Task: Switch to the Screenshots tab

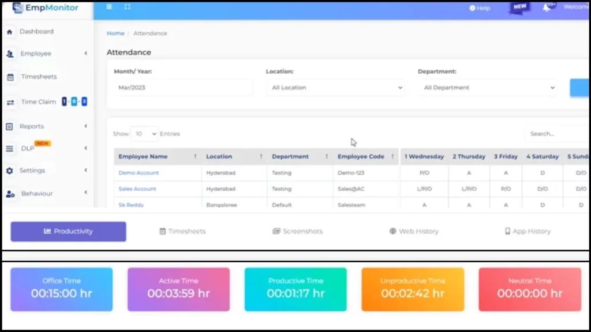Action: (298, 231)
